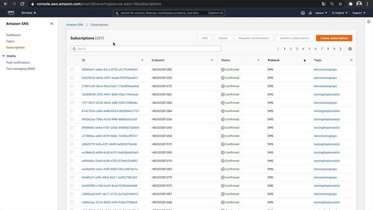The height and width of the screenshot is (210, 373).
Task: Open subscription ID link for endpoint +85255501288
Action: click(110, 202)
